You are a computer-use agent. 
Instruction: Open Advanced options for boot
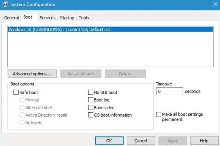(32, 74)
